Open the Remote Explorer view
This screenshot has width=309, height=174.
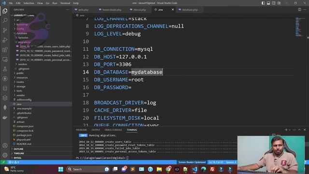(x=5, y=59)
